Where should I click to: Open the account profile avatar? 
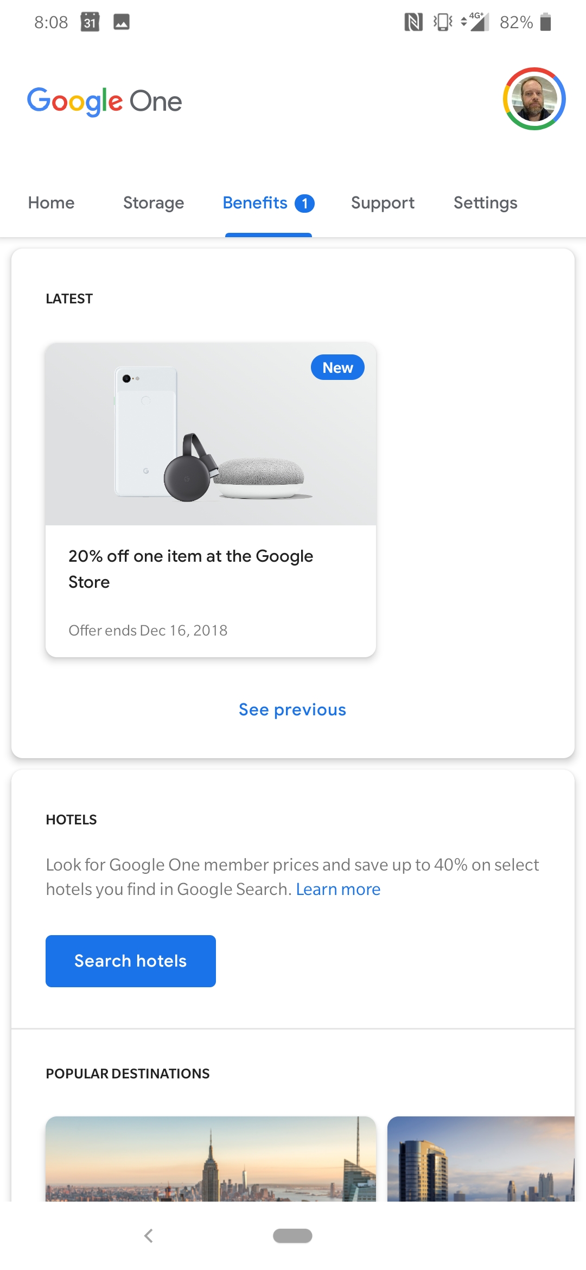click(x=534, y=99)
